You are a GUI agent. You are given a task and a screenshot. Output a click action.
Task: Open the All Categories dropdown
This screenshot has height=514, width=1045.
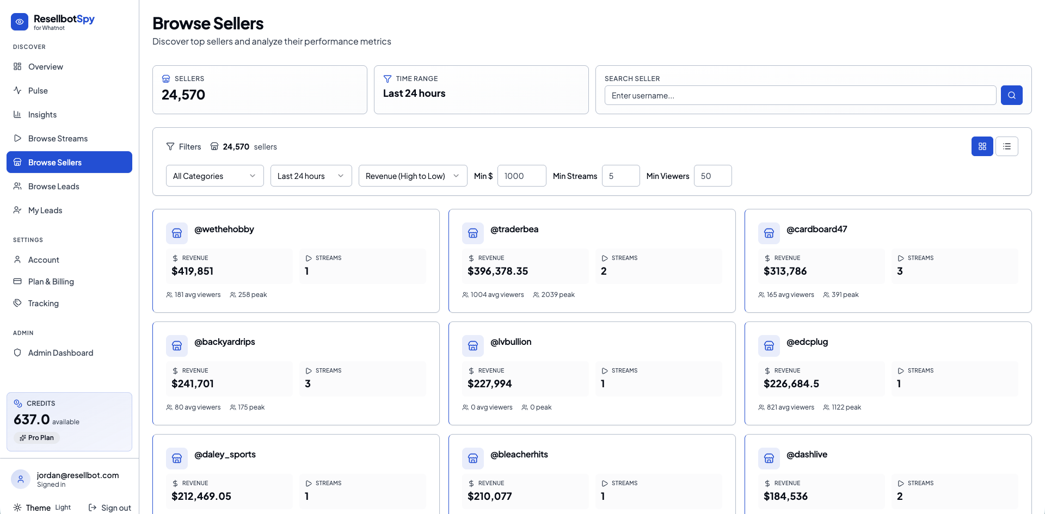click(214, 176)
